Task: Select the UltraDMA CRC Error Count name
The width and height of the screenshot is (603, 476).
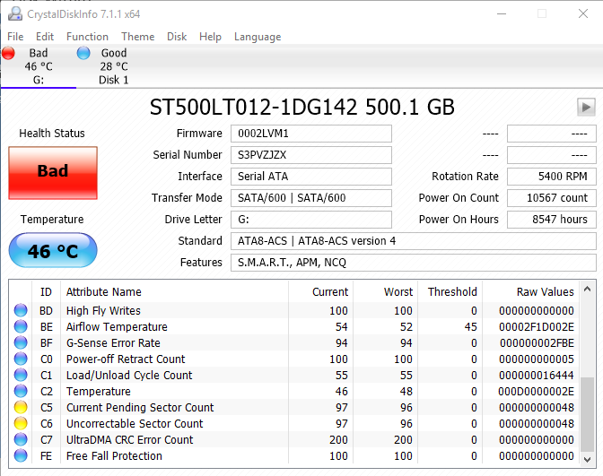Action: tap(129, 439)
